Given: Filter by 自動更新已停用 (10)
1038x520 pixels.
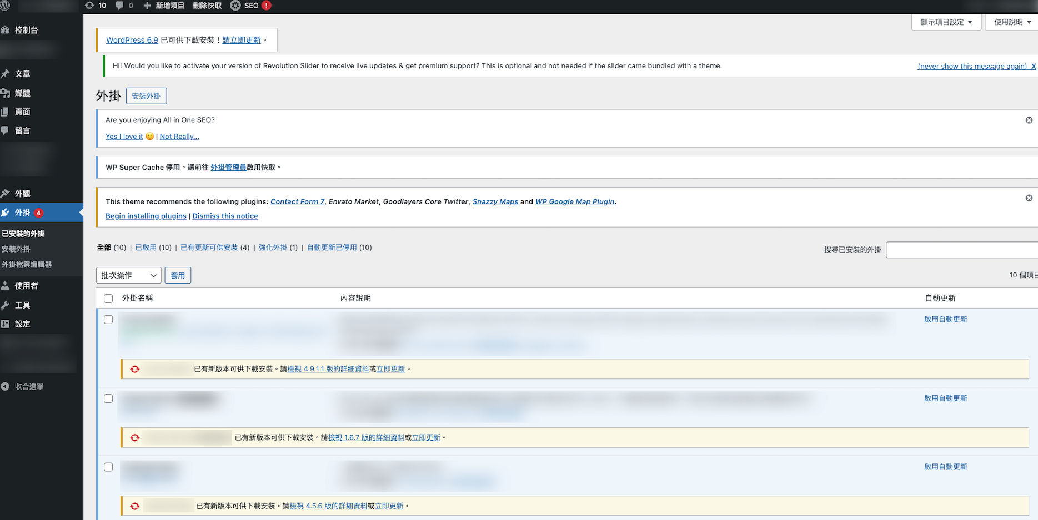Looking at the screenshot, I should [339, 248].
